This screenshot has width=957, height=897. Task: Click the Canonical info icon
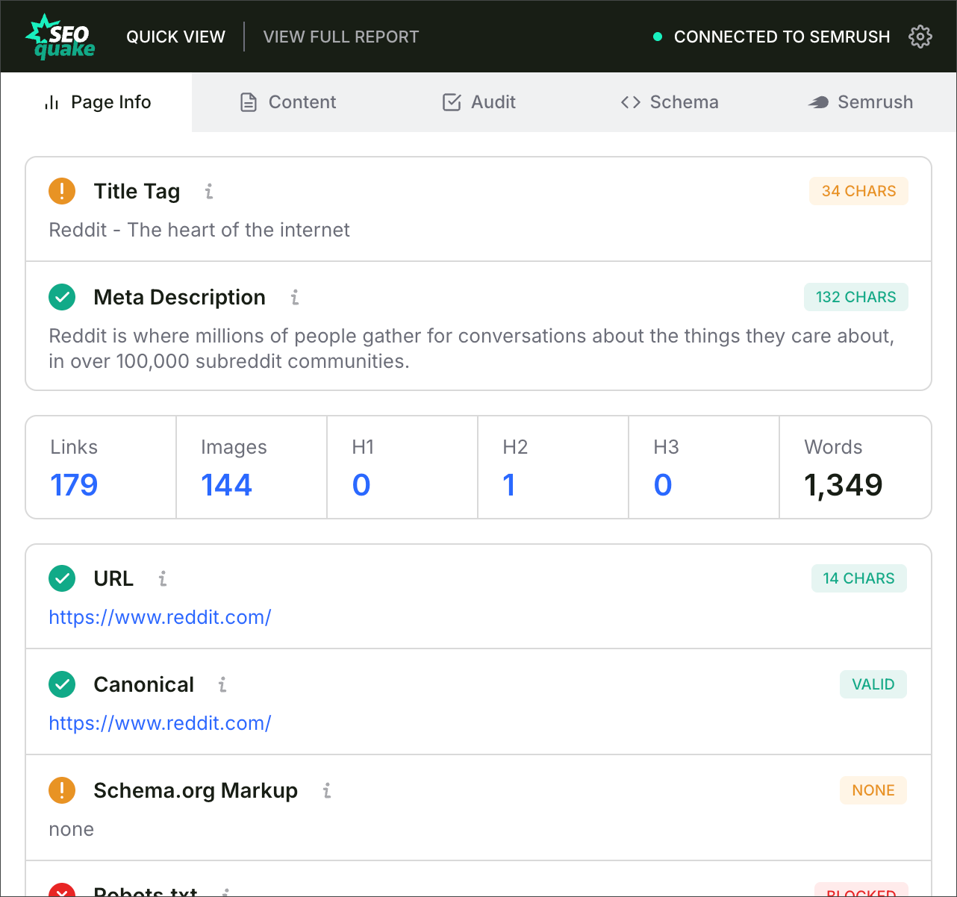click(x=222, y=684)
